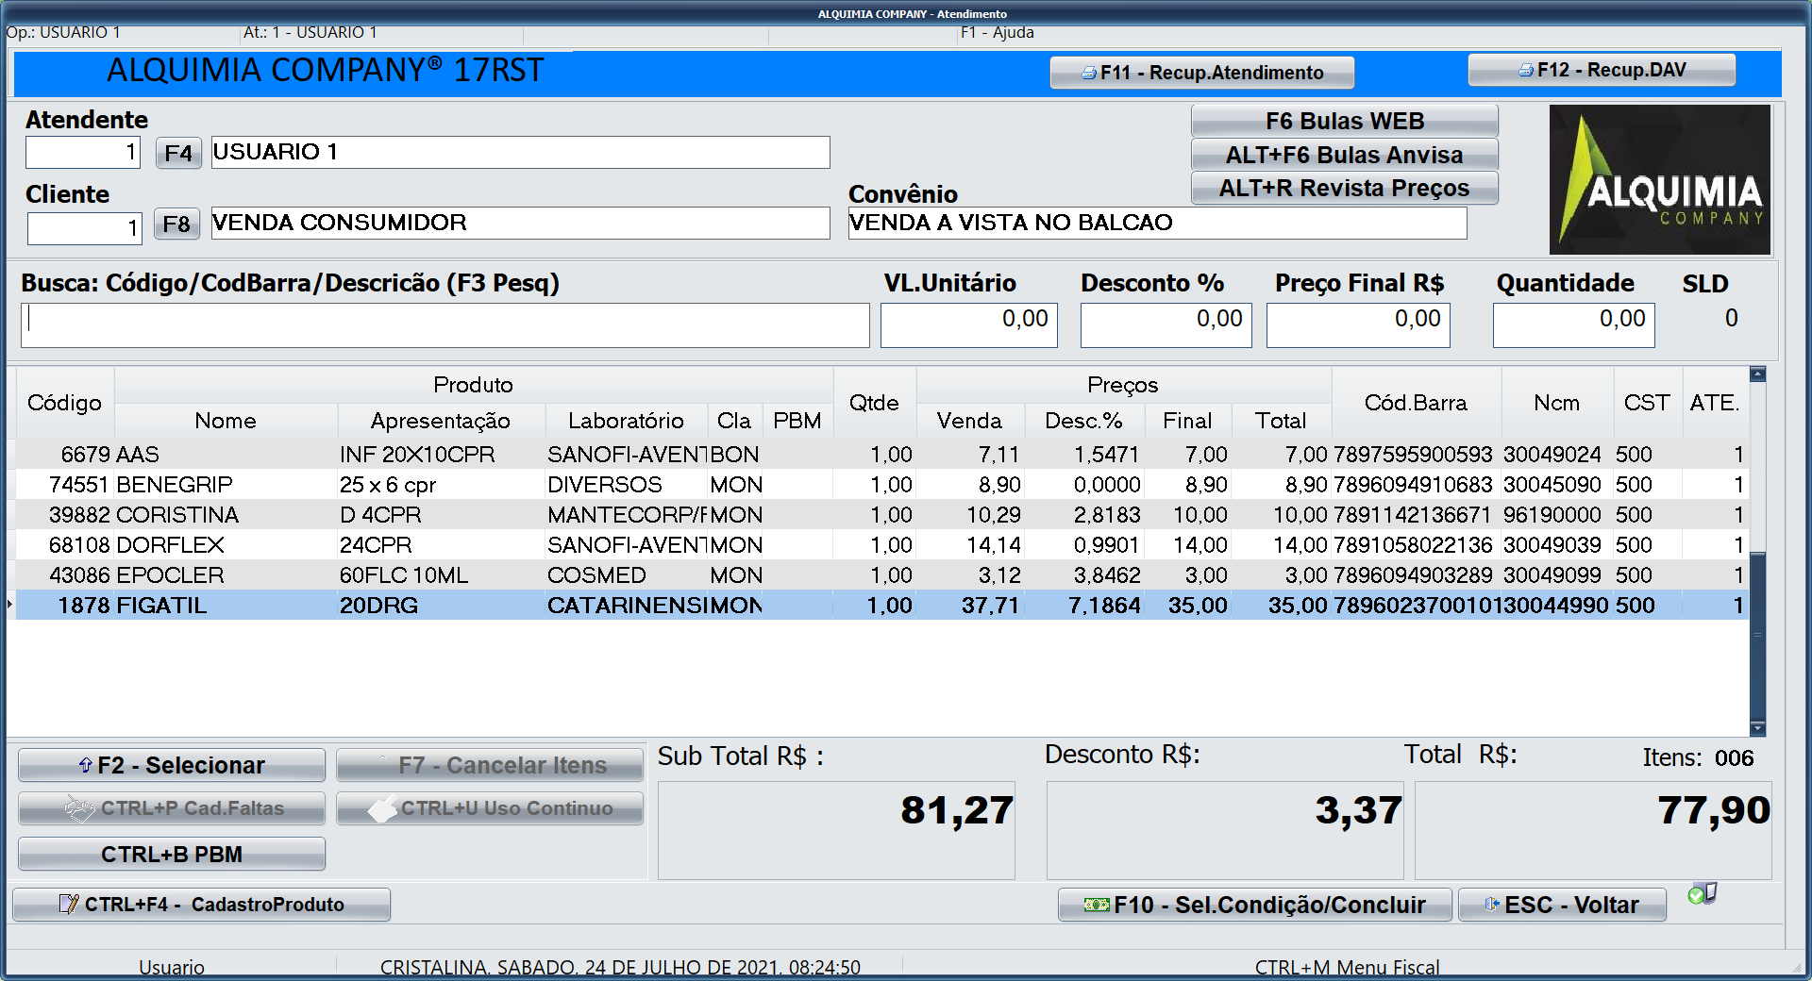Open CTRL+B PBM button
The height and width of the screenshot is (981, 1812).
[172, 854]
